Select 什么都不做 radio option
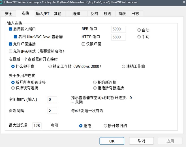This screenshot has height=147, width=186. tap(13, 66)
